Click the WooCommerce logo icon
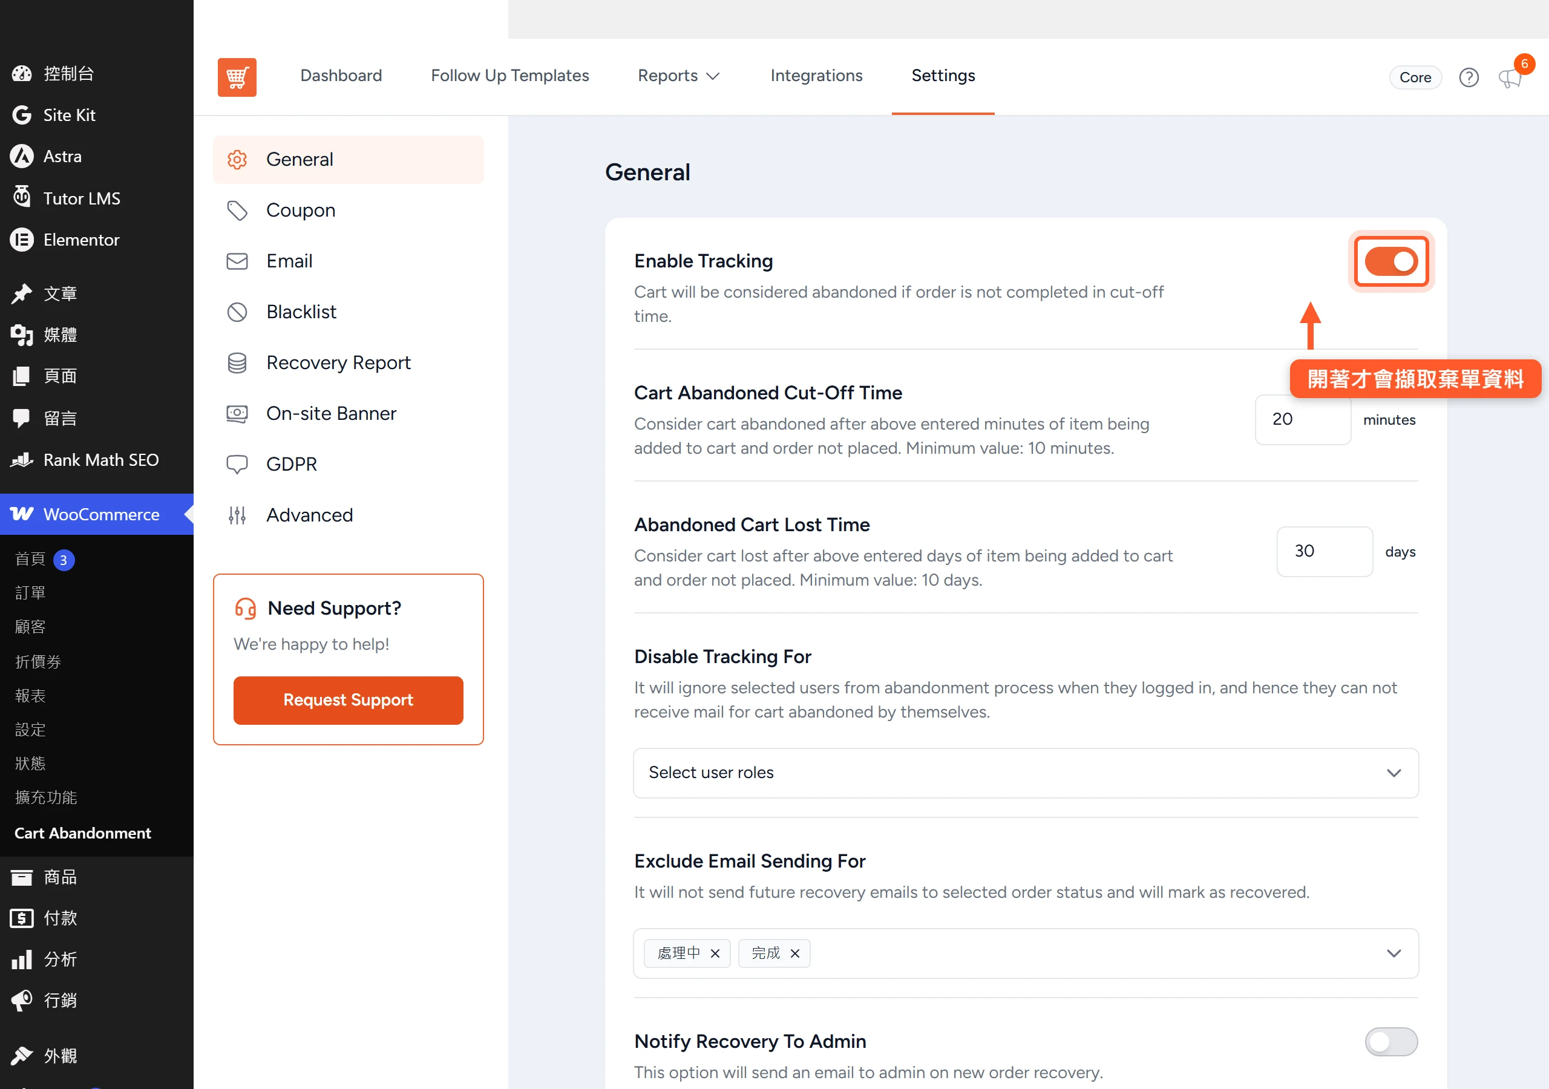This screenshot has width=1549, height=1089. [22, 514]
